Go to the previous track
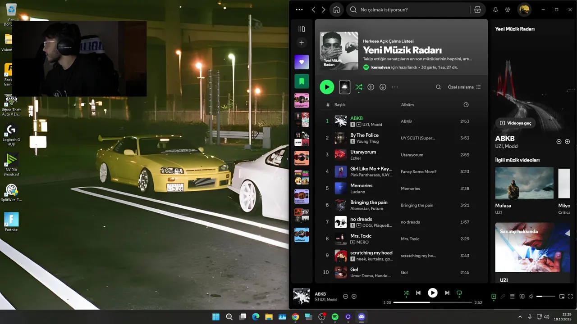577x324 pixels. coord(418,293)
